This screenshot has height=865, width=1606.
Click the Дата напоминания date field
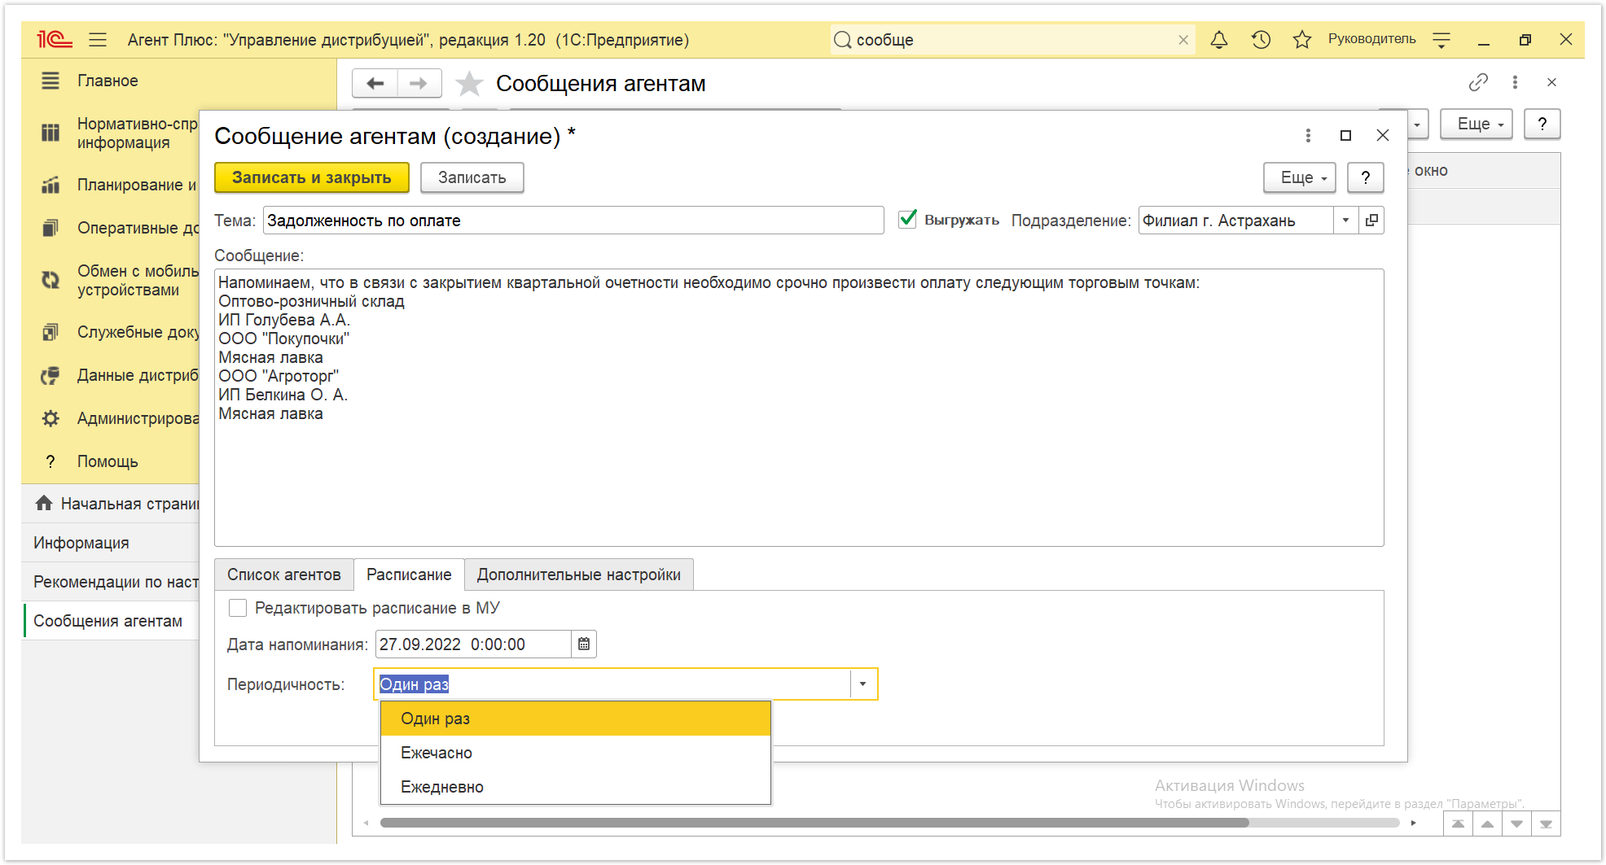tap(472, 644)
